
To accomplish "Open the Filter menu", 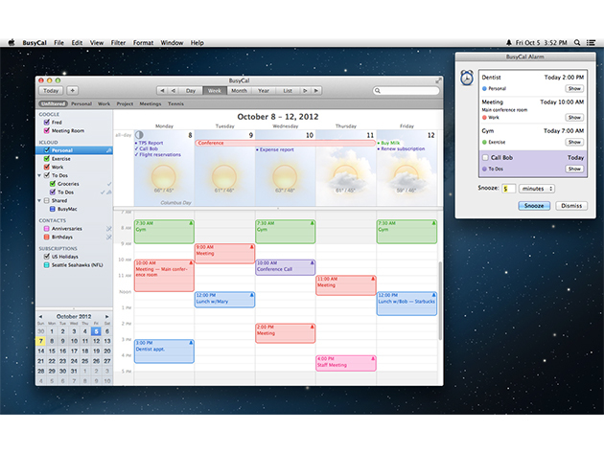I will click(118, 43).
